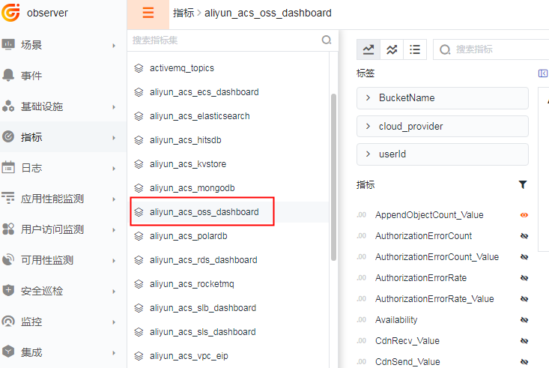Show the AuthorizationErrorCount_Value metric
The image size is (549, 368).
click(x=524, y=257)
